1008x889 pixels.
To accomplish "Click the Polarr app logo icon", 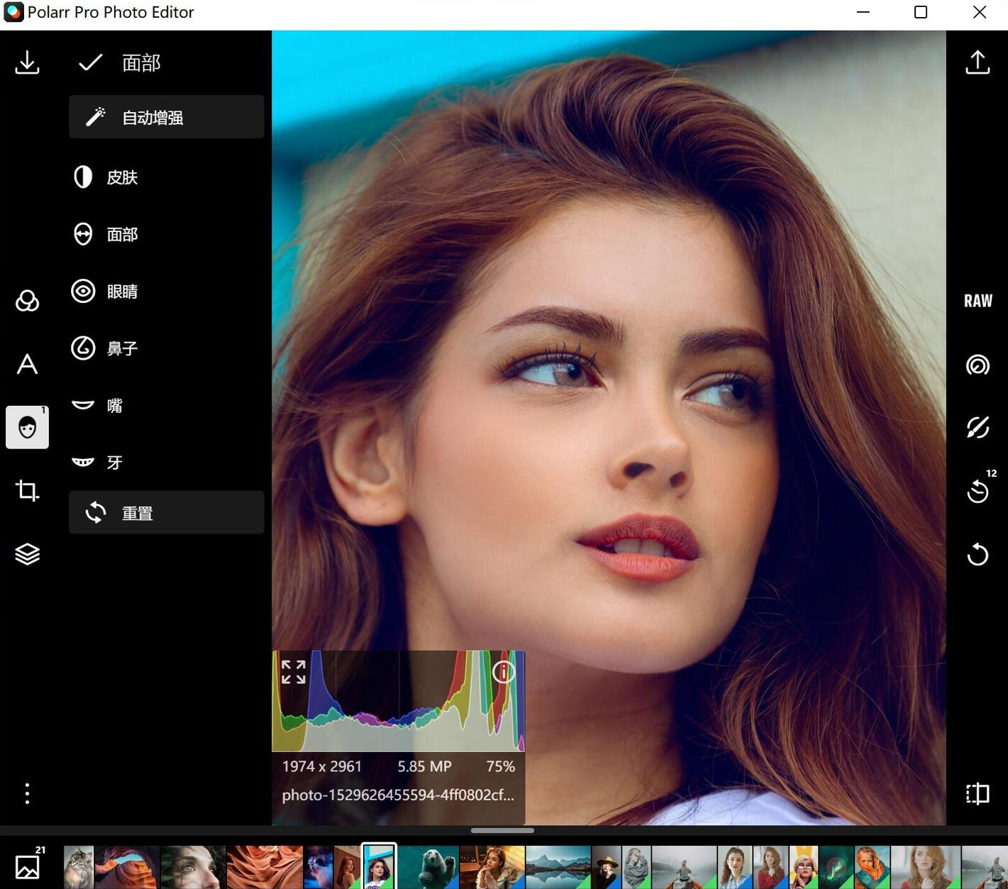I will pos(13,12).
